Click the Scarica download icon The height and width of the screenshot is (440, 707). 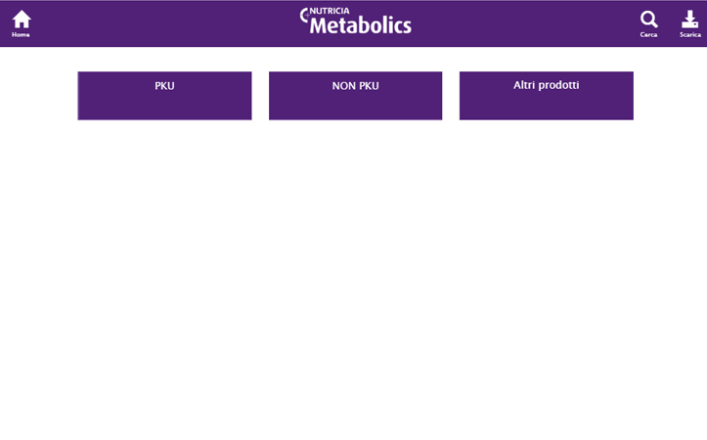pos(689,19)
